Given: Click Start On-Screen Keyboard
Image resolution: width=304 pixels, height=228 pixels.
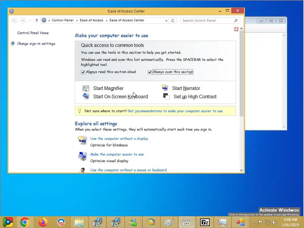Looking at the screenshot, I should (121, 96).
